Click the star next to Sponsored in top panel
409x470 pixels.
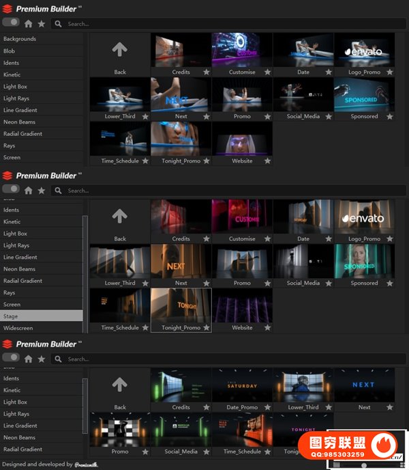[x=389, y=116]
